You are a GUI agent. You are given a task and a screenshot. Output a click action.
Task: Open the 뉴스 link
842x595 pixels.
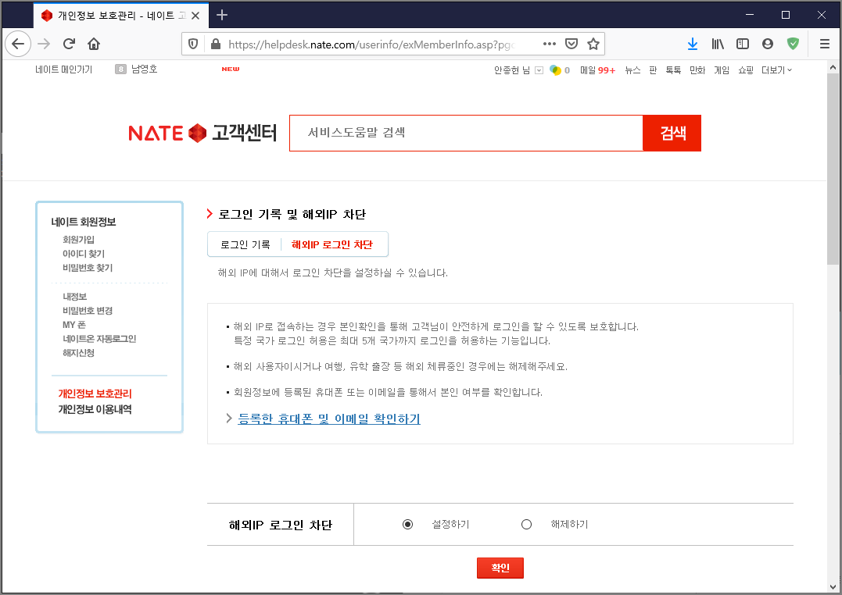tap(632, 70)
